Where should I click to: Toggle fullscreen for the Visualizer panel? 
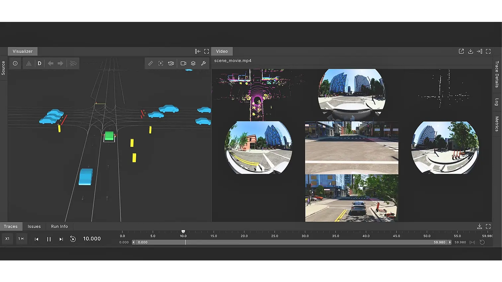(x=207, y=51)
